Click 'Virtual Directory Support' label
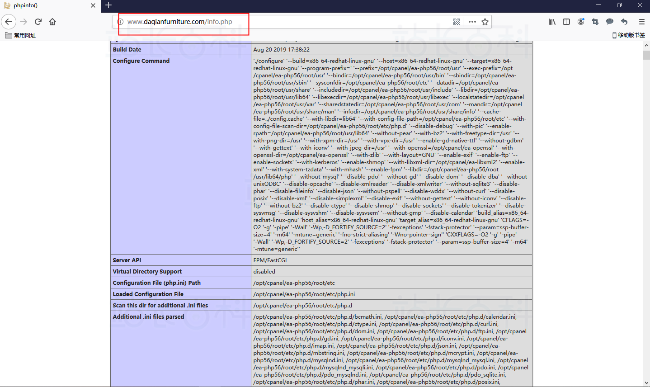The image size is (650, 387). tap(147, 272)
